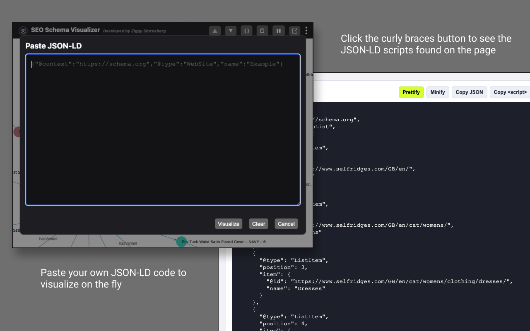Clear the pasted JSON-LD
The height and width of the screenshot is (331, 530).
click(258, 224)
